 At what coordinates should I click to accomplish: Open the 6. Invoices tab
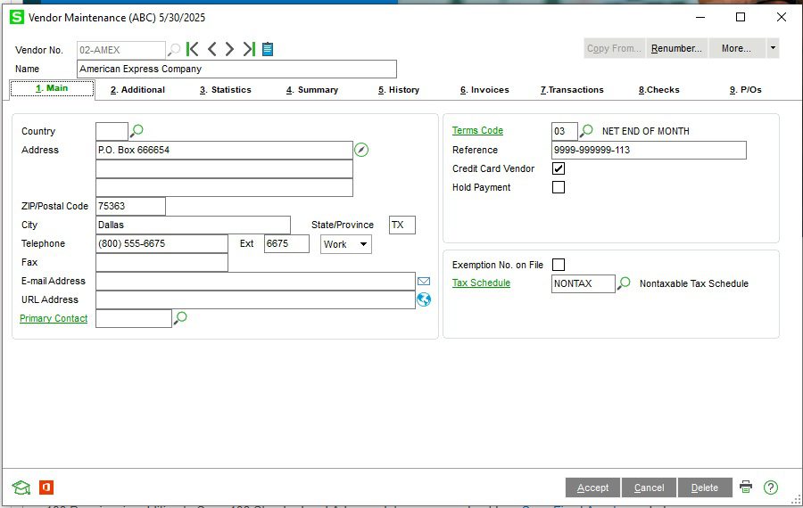click(x=484, y=90)
